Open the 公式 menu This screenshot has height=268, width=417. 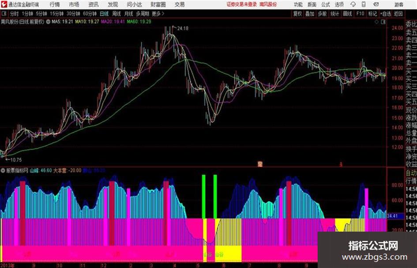(x=326, y=4)
